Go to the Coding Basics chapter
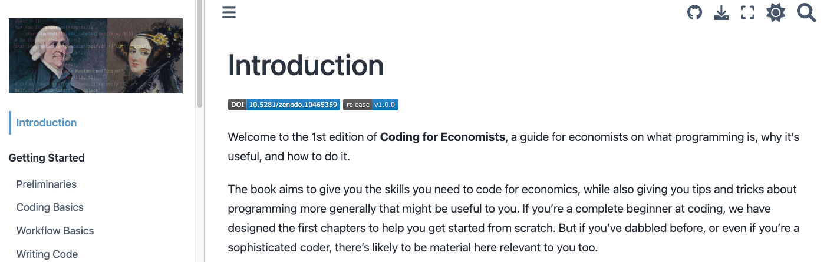 50,207
